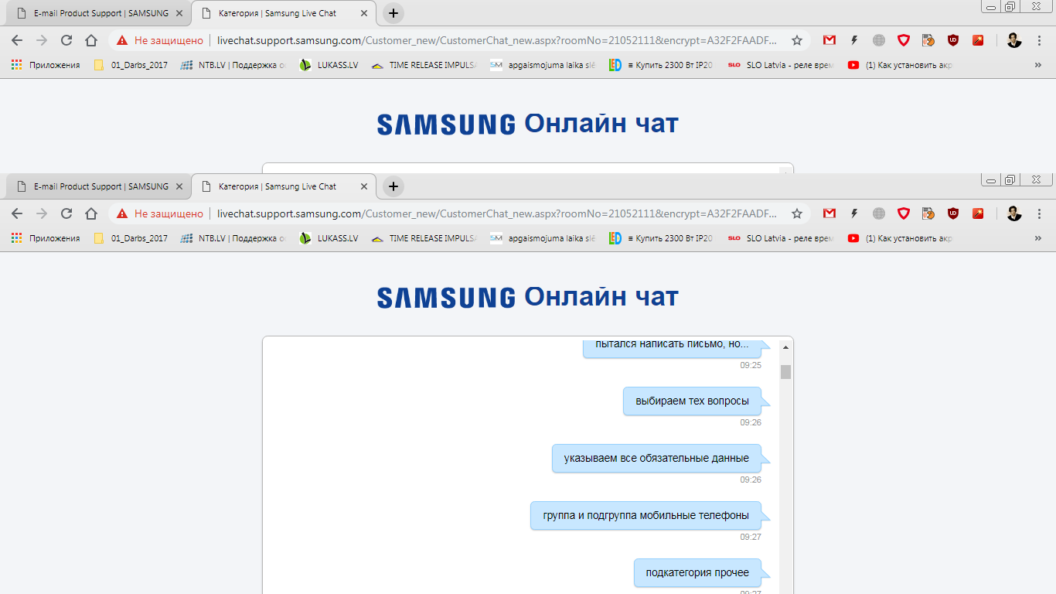Screen dimensions: 1056x594
Task: Bookmark the page with the front window star
Action: (x=797, y=213)
